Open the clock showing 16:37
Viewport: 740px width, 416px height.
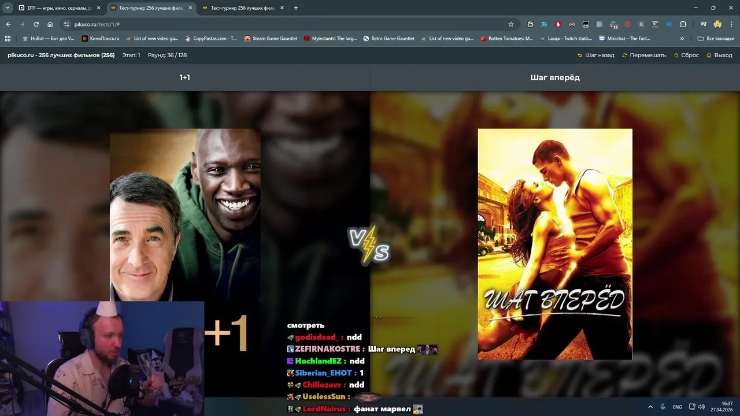click(x=721, y=407)
